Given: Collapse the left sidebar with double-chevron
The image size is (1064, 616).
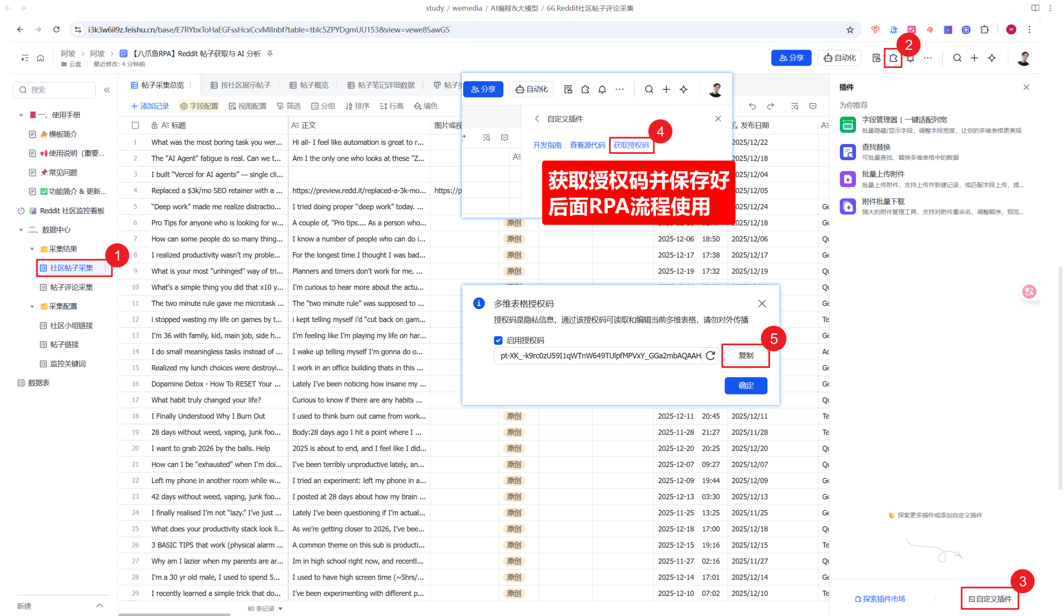Looking at the screenshot, I should [x=107, y=90].
